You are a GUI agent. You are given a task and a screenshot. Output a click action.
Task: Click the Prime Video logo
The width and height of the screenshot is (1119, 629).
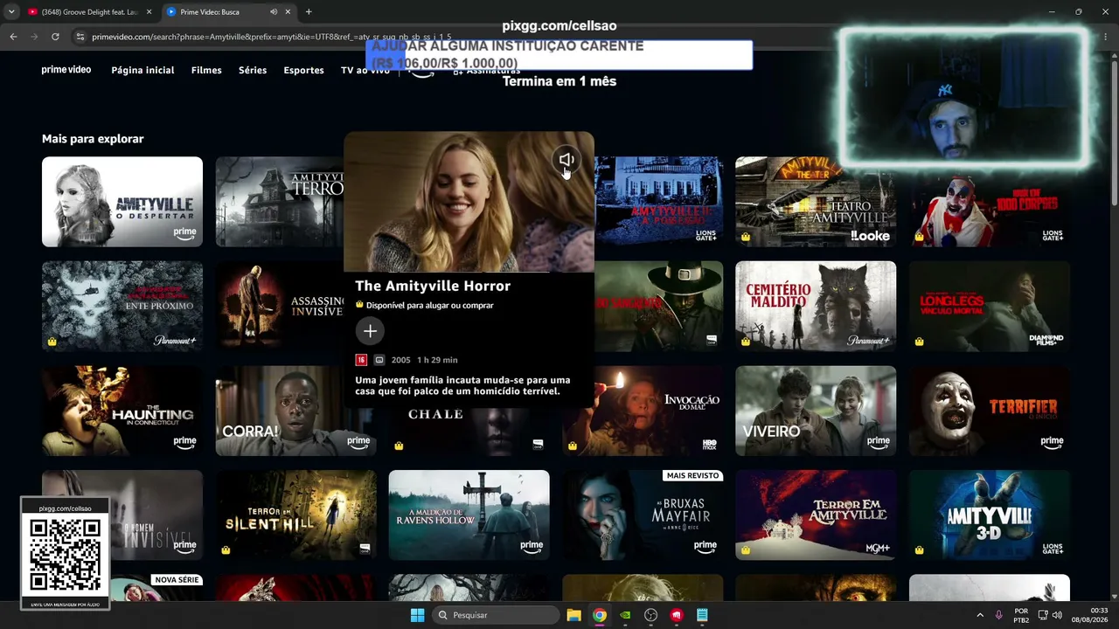tap(66, 70)
